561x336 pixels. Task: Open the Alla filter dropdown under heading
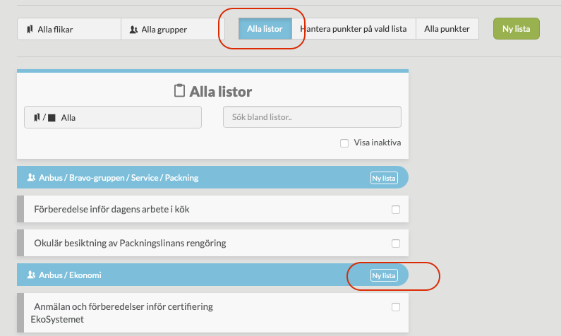(x=113, y=117)
